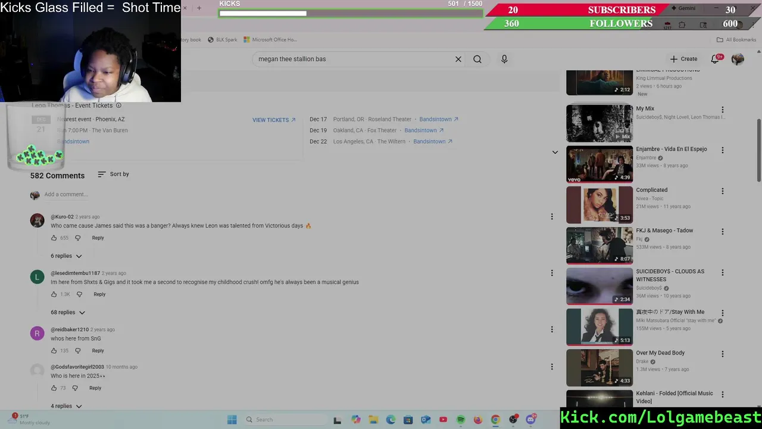The height and width of the screenshot is (429, 762).
Task: Like the @reidbaker1210 comment
Action: tap(54, 351)
